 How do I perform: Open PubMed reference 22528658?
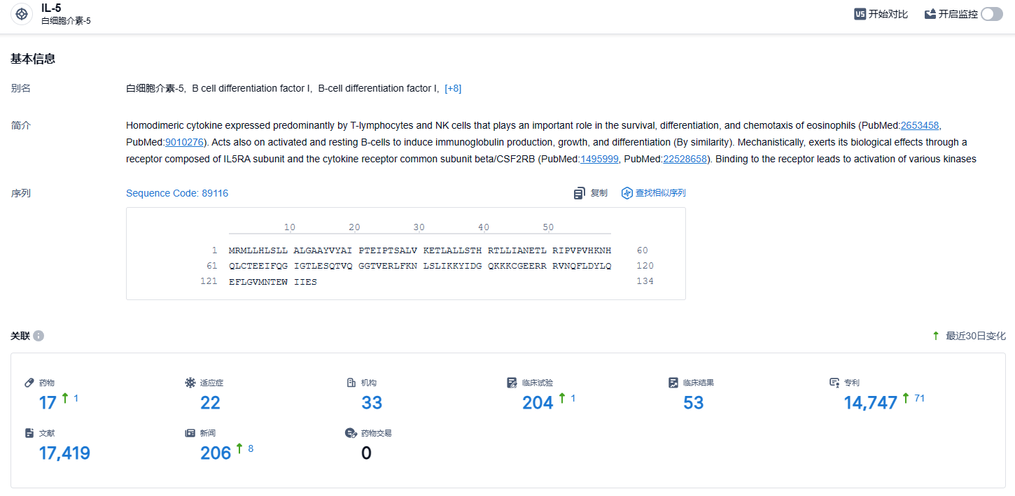685,159
